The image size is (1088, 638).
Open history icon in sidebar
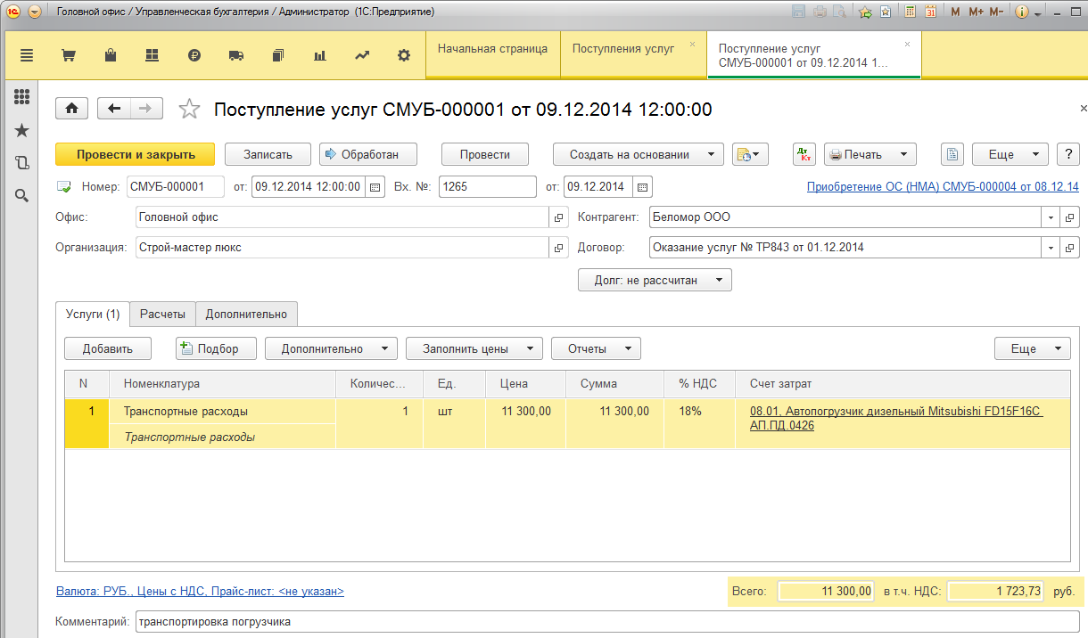tap(21, 163)
